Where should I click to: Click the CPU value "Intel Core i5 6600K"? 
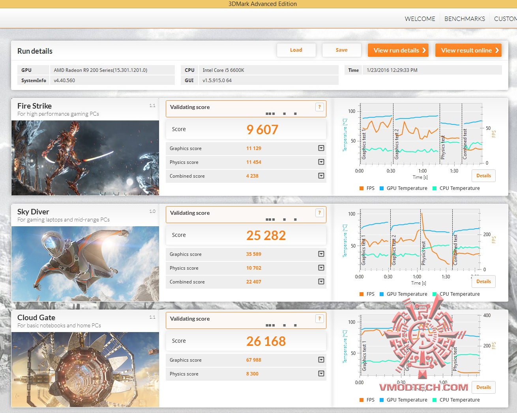[223, 70]
